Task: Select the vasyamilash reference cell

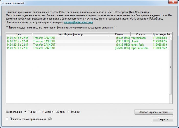Action: [138, 38]
